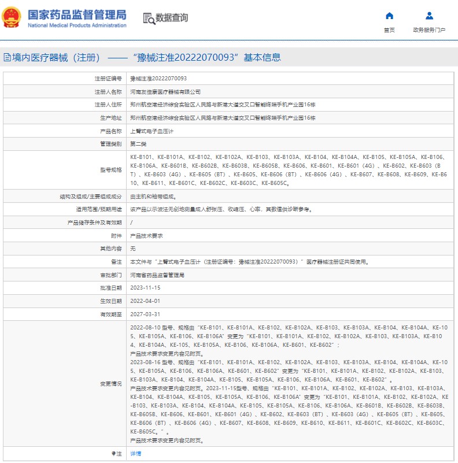This screenshot has width=458, height=463.
Task: Click the 首页 label
Action: (x=389, y=30)
